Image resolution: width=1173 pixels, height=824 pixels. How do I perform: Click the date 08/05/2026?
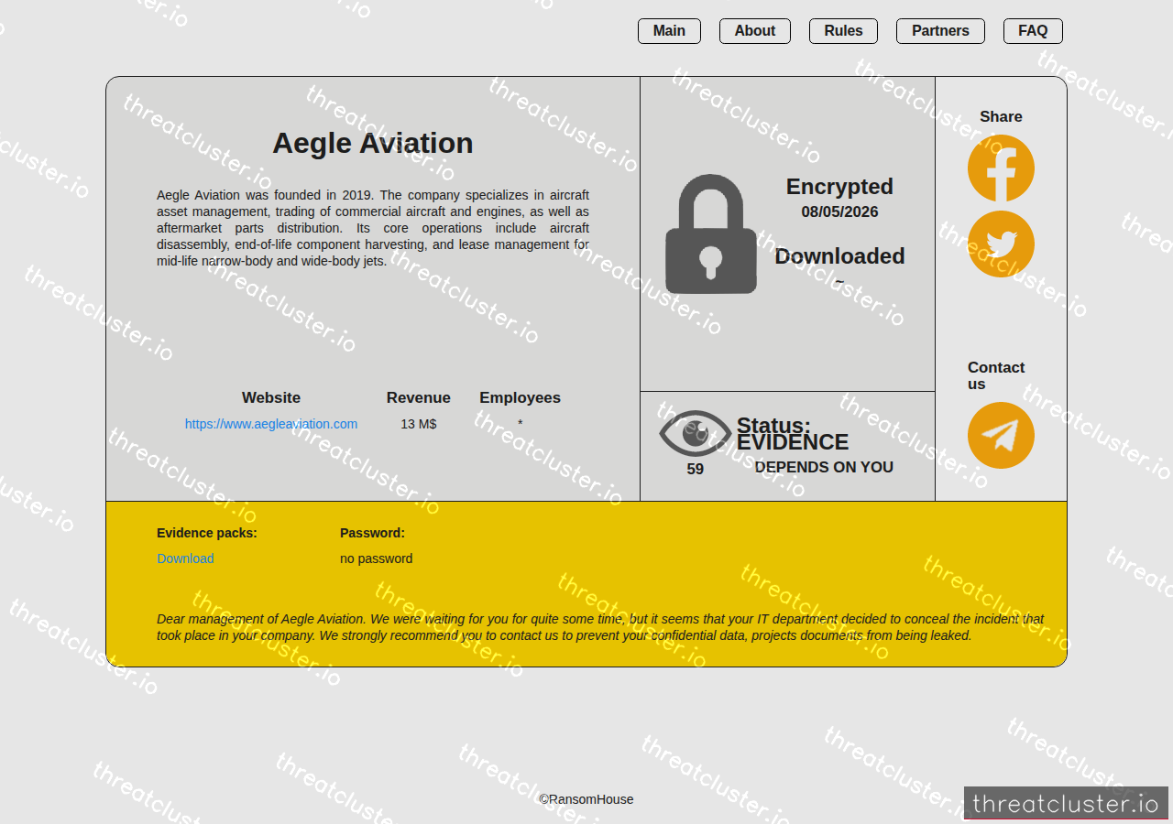click(839, 212)
